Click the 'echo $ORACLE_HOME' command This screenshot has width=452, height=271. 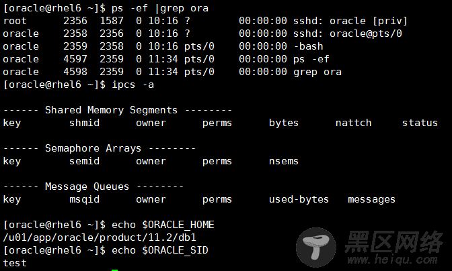[163, 225]
